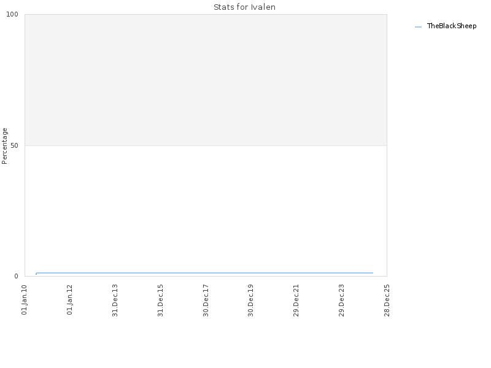Click the 100 y-axis tick label
The height and width of the screenshot is (368, 491).
click(12, 14)
